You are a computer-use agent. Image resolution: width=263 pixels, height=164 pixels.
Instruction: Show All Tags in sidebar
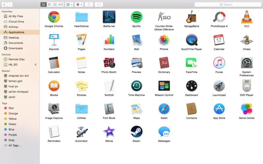click(x=20, y=145)
